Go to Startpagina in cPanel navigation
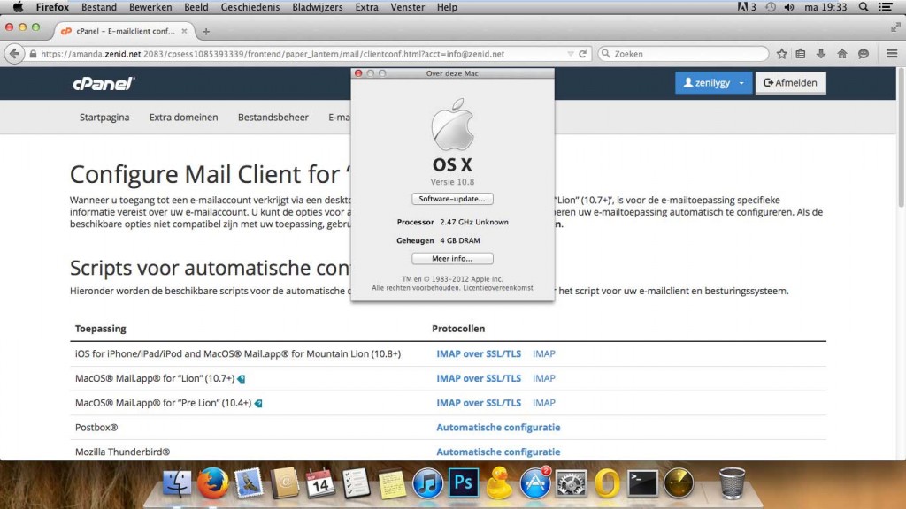 click(x=104, y=118)
